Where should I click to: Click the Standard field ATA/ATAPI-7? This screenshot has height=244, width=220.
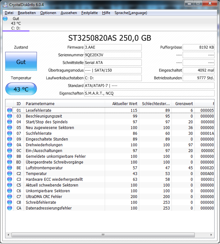click(149, 86)
